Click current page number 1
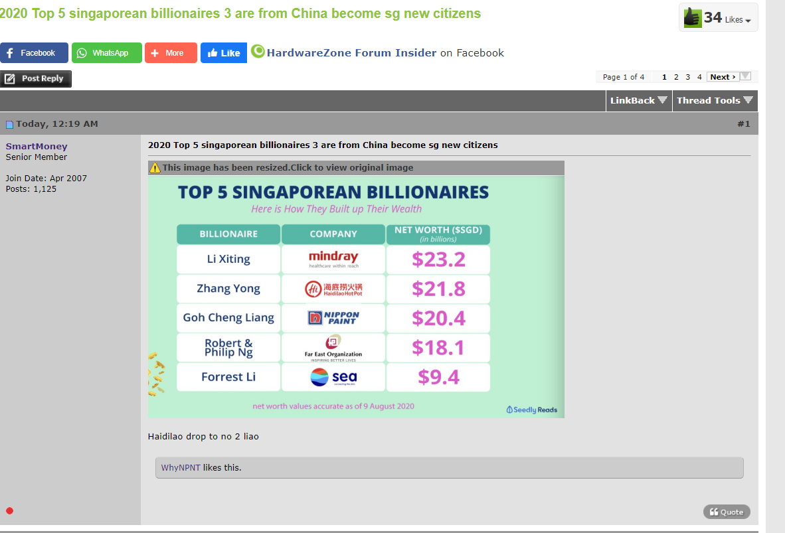The height and width of the screenshot is (533, 785). [664, 77]
